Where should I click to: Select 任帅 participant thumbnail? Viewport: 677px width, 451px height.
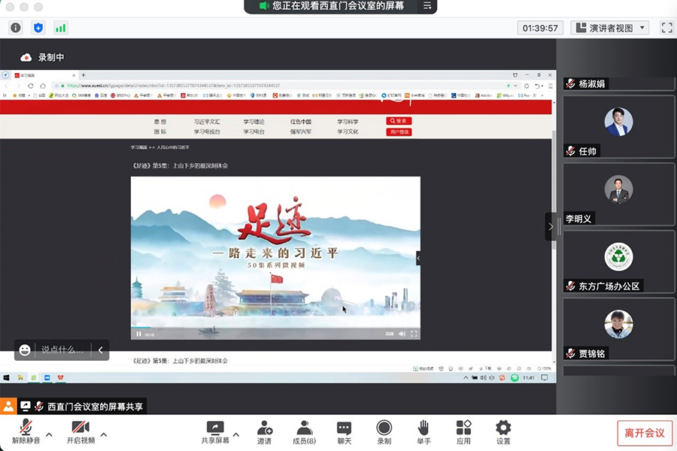coord(618,126)
